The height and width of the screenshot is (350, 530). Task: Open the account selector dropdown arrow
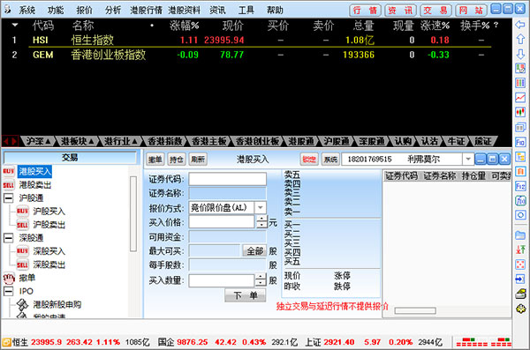(x=468, y=159)
